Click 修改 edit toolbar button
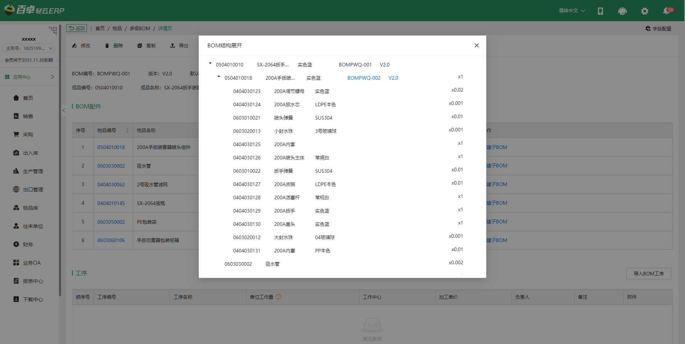 pos(81,46)
